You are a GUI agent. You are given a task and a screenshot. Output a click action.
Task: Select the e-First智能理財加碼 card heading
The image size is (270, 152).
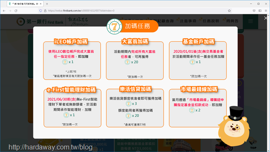tap(71, 90)
